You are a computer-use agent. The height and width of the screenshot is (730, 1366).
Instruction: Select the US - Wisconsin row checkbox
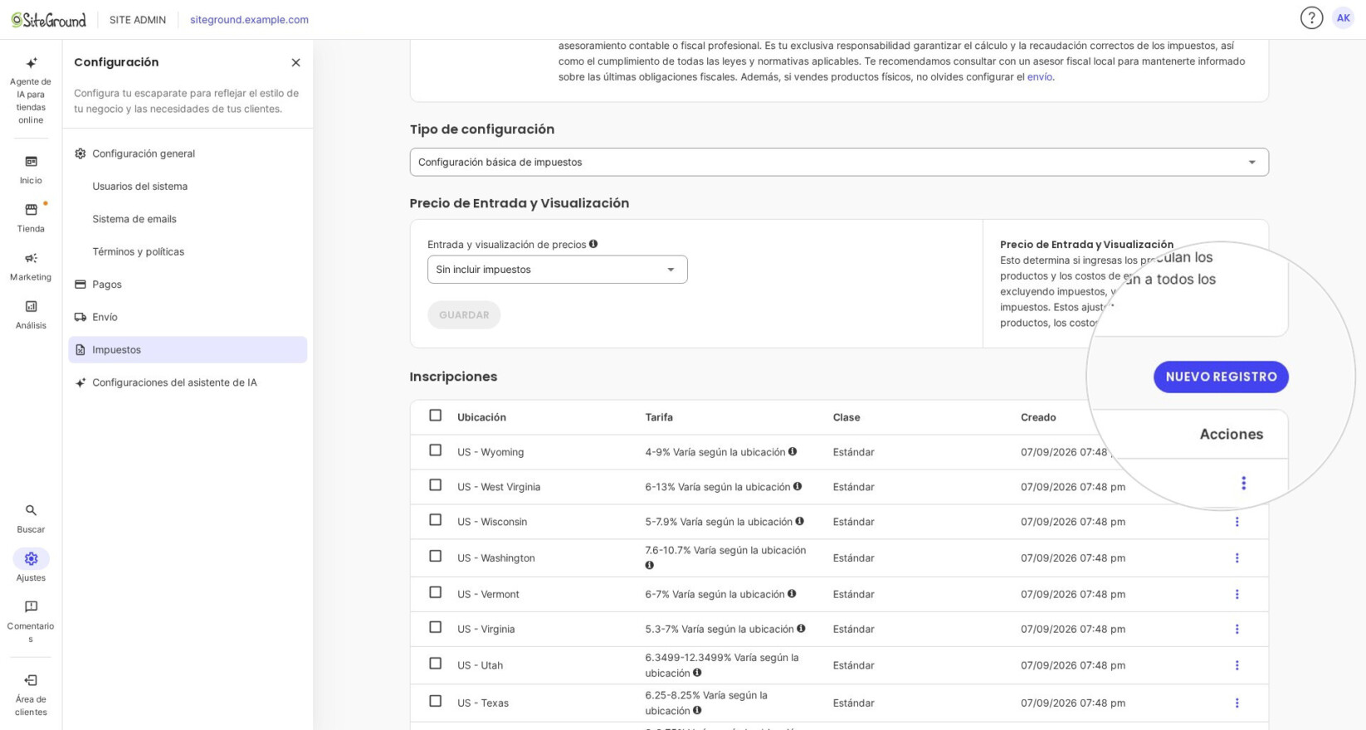point(435,520)
